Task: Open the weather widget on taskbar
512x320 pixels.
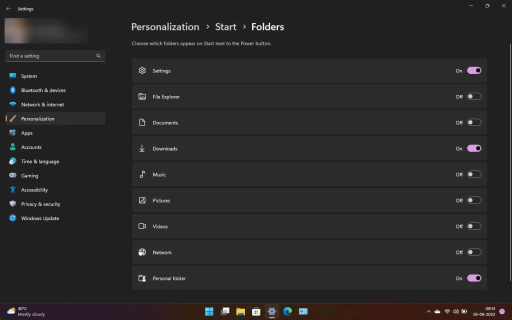Action: [26, 311]
